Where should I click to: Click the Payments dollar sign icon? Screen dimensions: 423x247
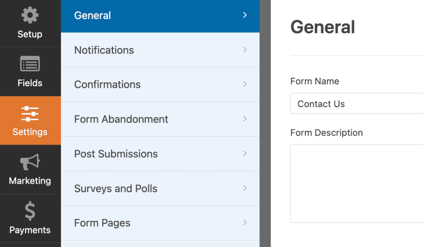30,211
